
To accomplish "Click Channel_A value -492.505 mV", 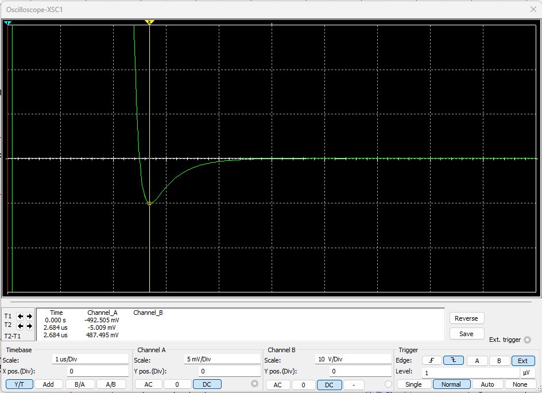I will pos(102,320).
